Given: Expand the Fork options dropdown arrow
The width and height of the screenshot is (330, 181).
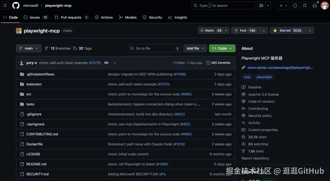Looking at the screenshot, I should tap(264, 31).
